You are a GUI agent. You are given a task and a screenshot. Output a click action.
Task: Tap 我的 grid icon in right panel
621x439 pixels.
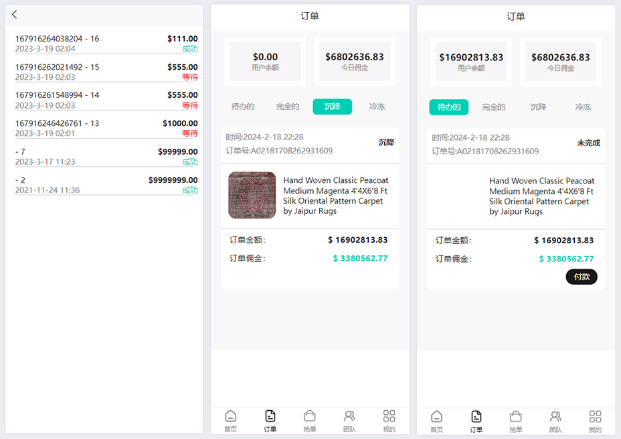click(x=595, y=422)
